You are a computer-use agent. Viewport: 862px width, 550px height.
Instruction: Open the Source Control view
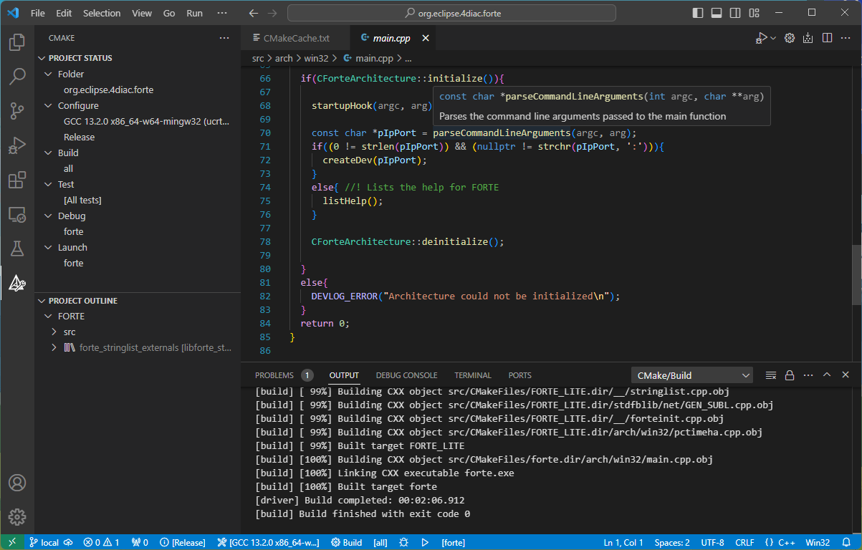[17, 109]
